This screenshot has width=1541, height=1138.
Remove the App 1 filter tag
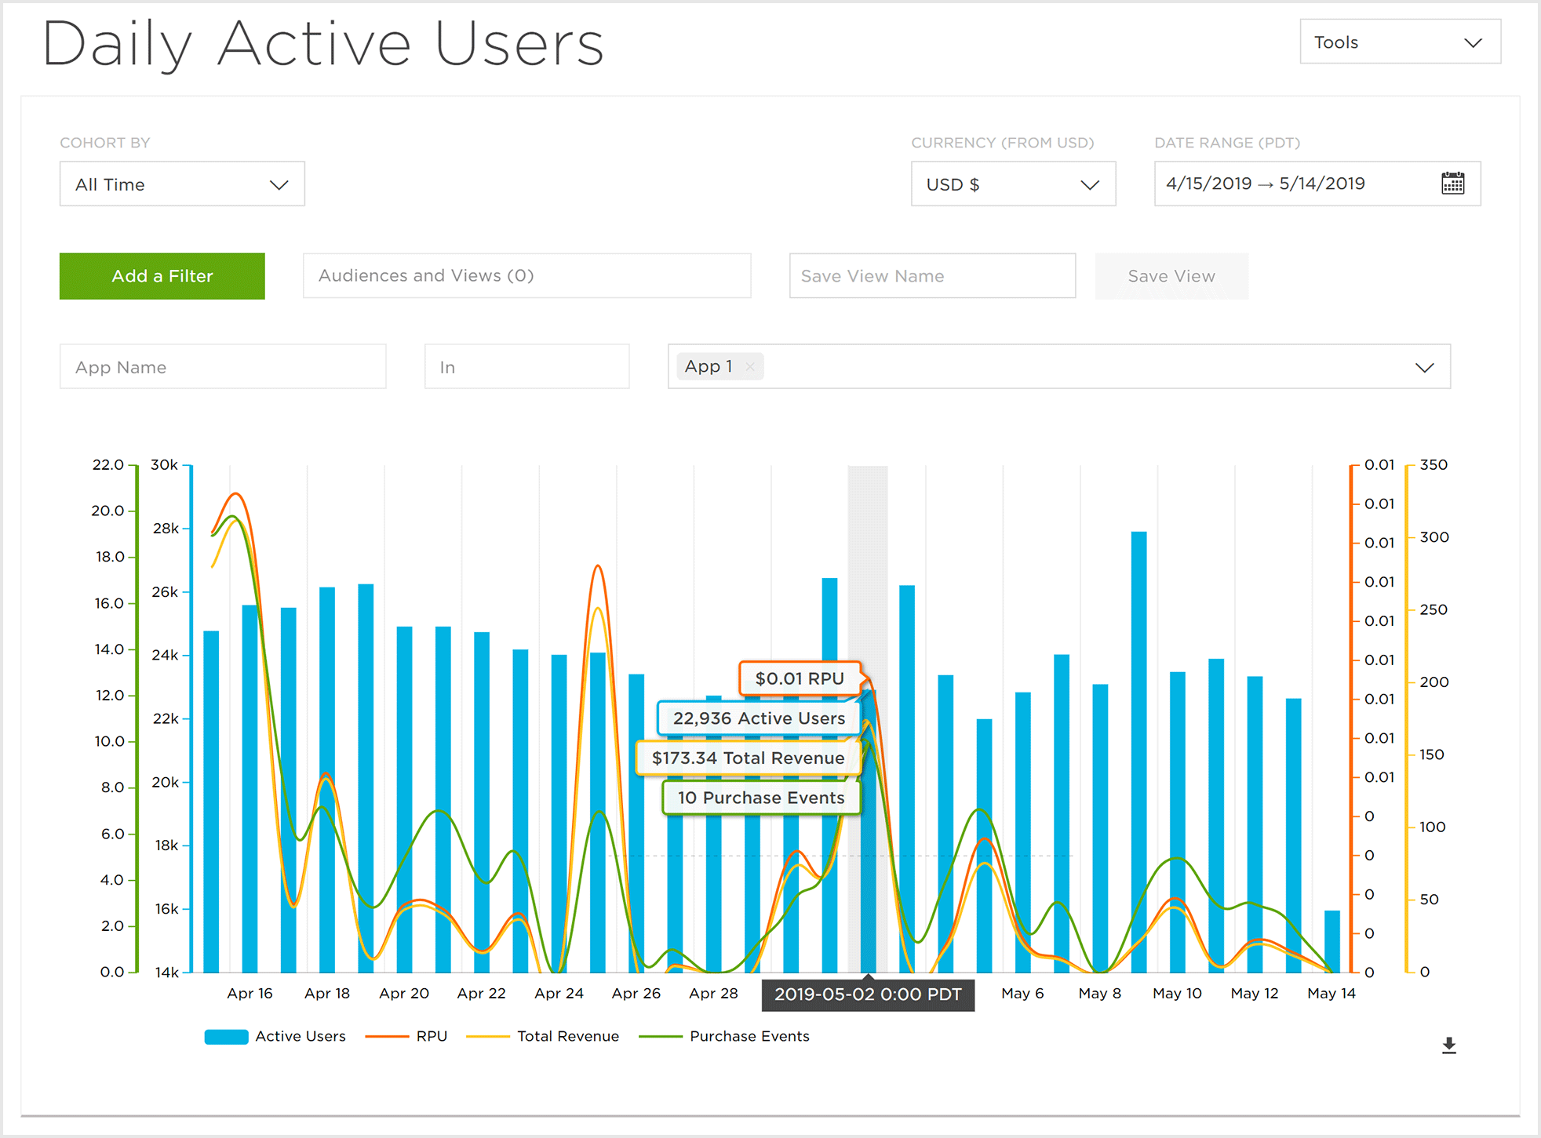click(x=750, y=366)
